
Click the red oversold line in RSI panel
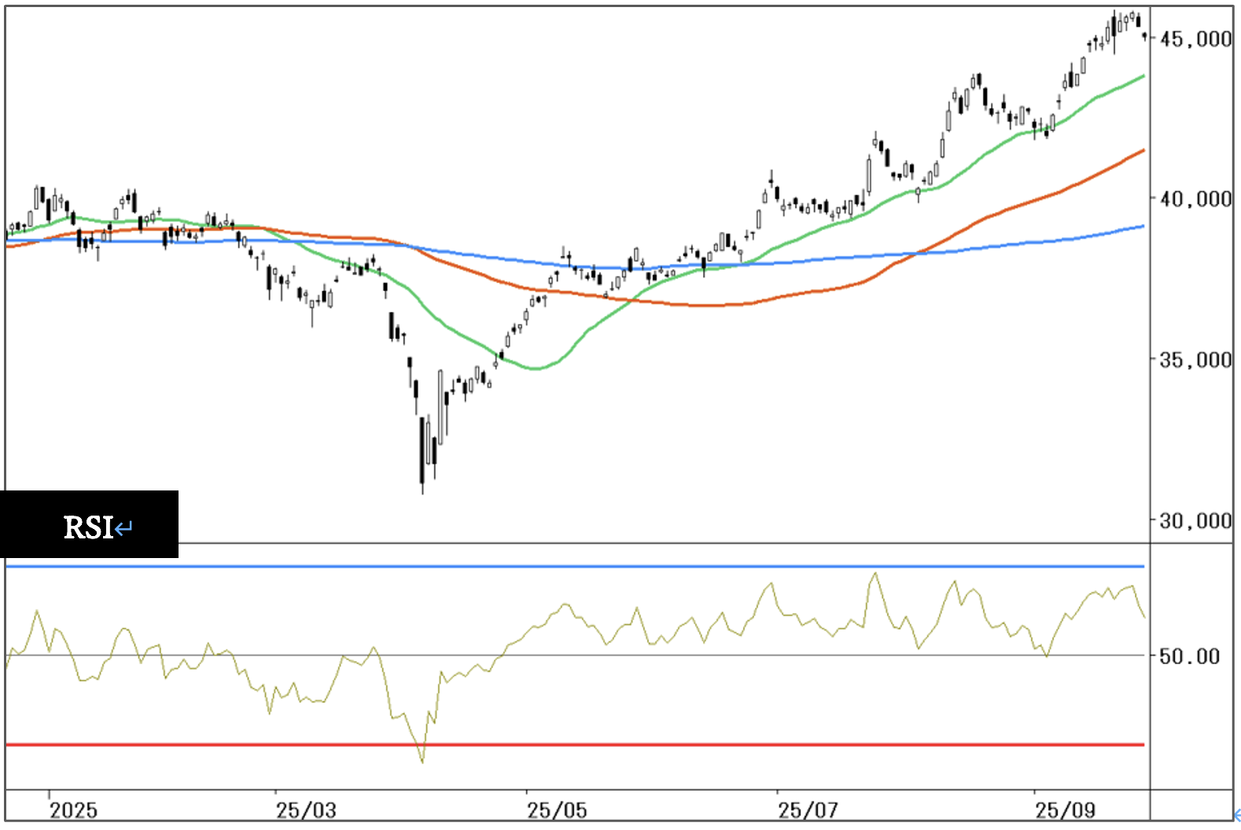click(x=574, y=744)
